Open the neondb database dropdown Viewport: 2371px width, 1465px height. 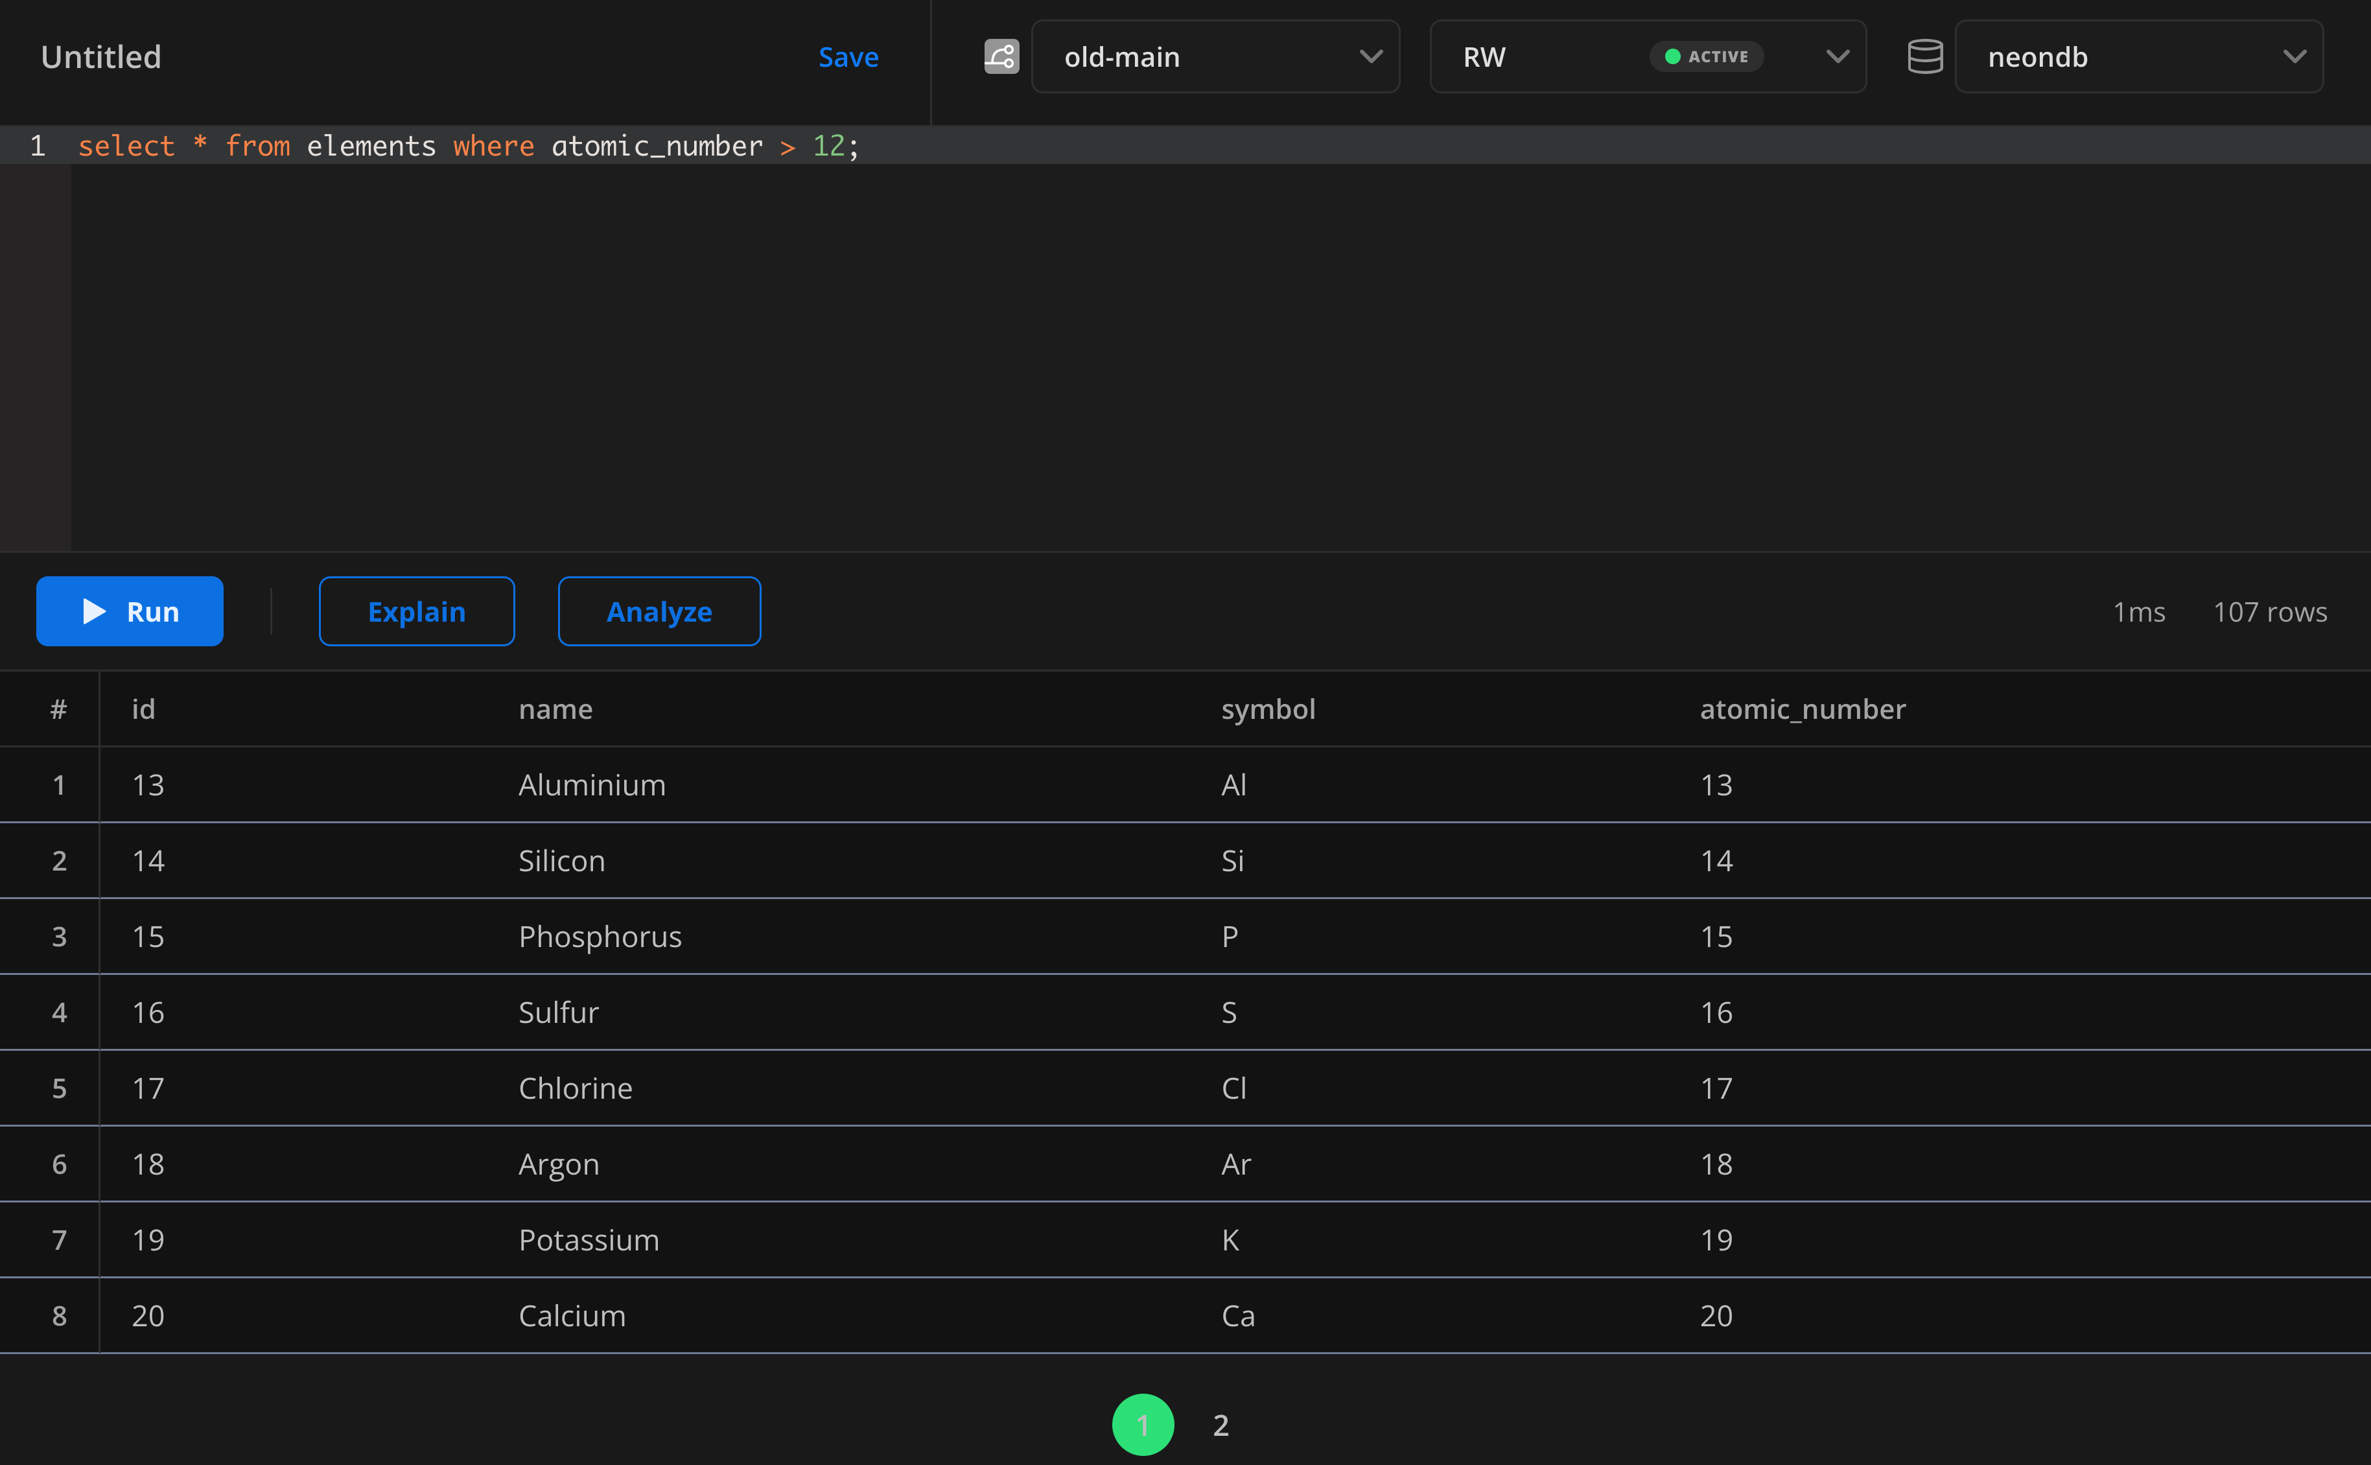click(x=2138, y=56)
